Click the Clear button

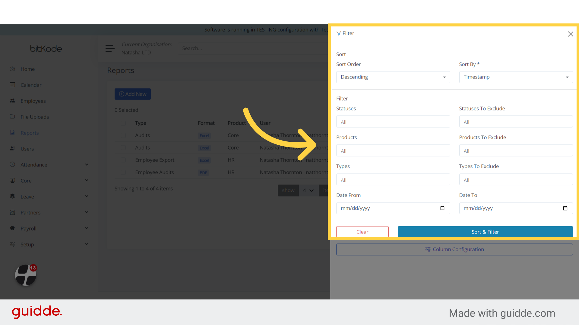(362, 232)
